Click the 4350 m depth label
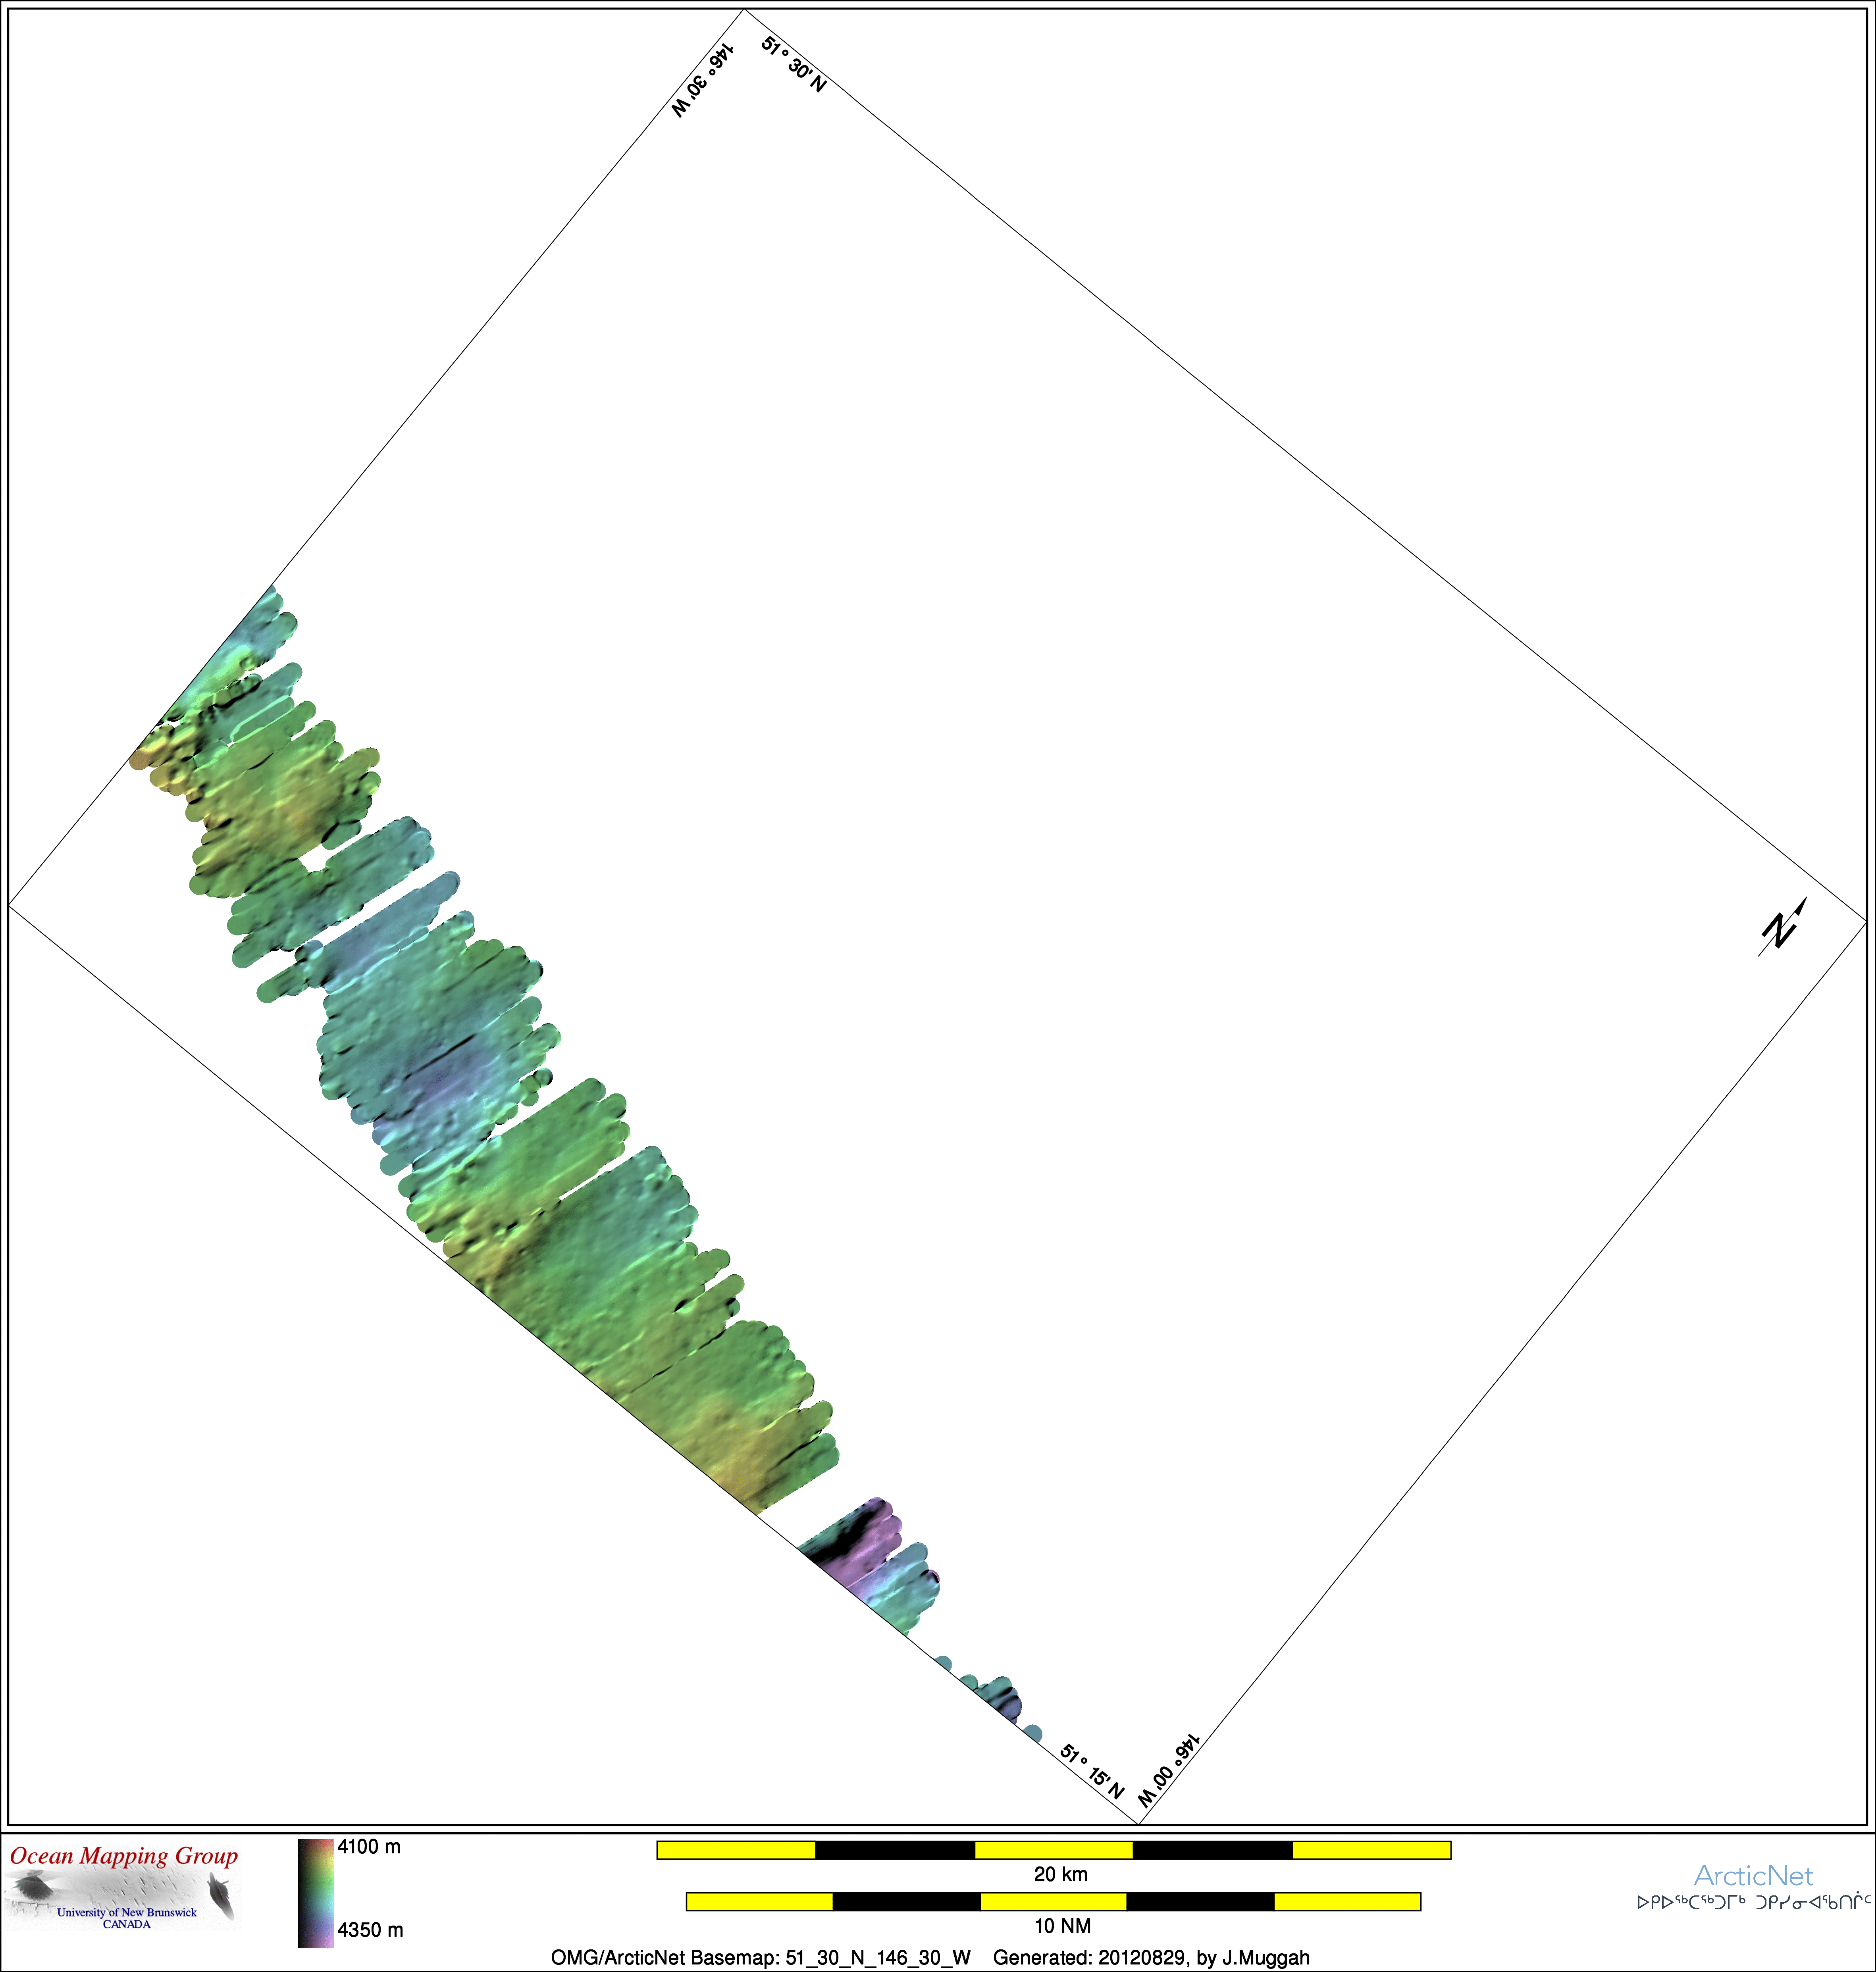Screen dimensions: 1876x1972 tap(370, 1930)
